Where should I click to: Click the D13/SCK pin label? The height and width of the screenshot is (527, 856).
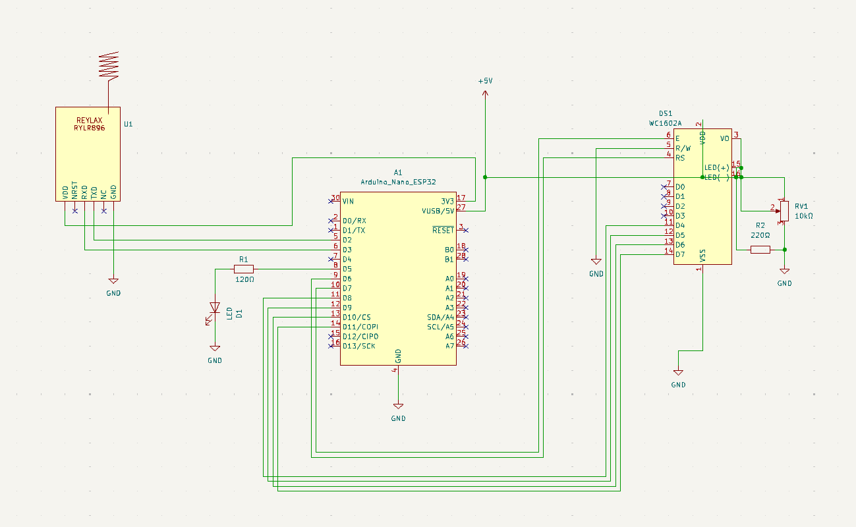tap(358, 346)
